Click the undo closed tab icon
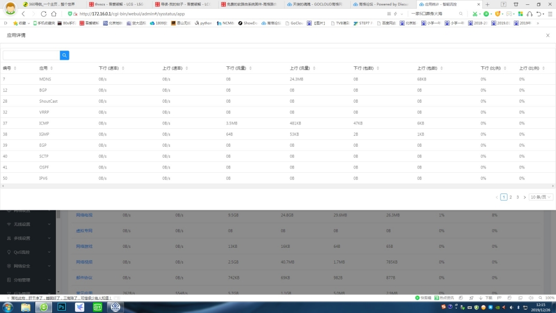This screenshot has width=556, height=313. coord(539,14)
